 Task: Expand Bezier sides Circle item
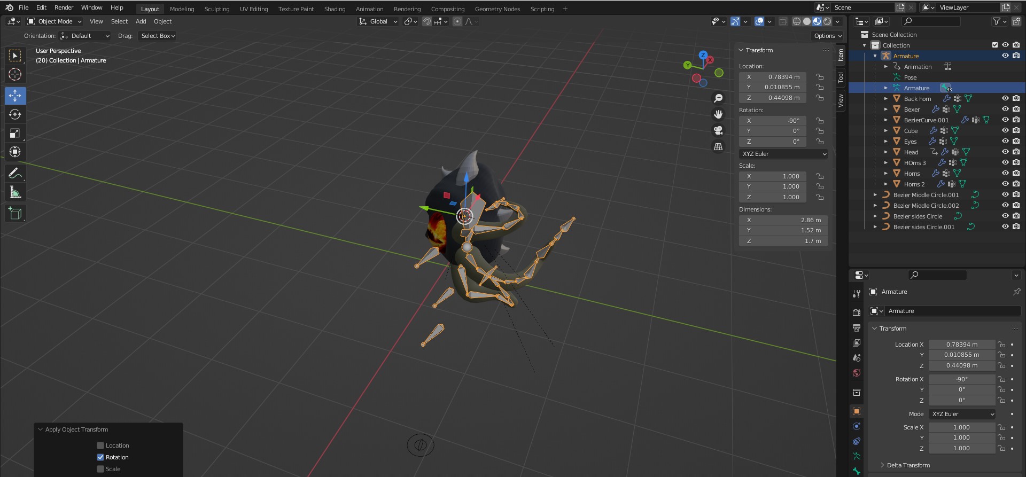(x=875, y=216)
